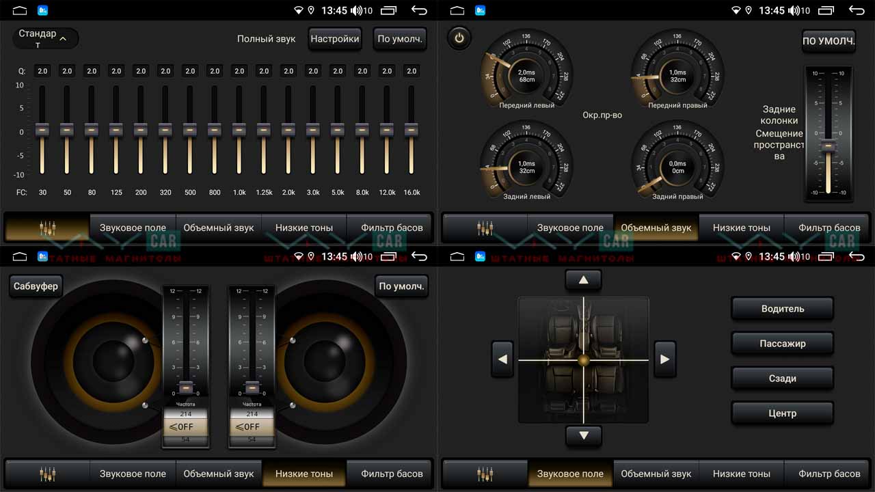
Task: Open the right Частота OFF frequency picker
Action: coord(252,427)
